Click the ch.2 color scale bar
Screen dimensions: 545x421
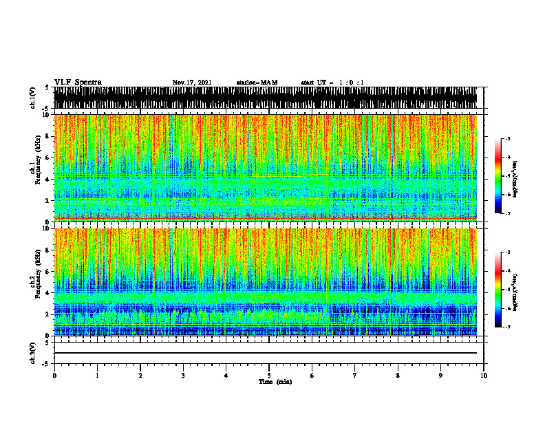(498, 290)
